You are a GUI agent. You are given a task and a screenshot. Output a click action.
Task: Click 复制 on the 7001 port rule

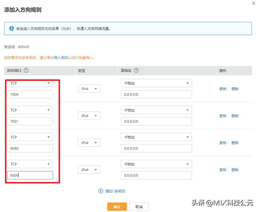coord(223,116)
